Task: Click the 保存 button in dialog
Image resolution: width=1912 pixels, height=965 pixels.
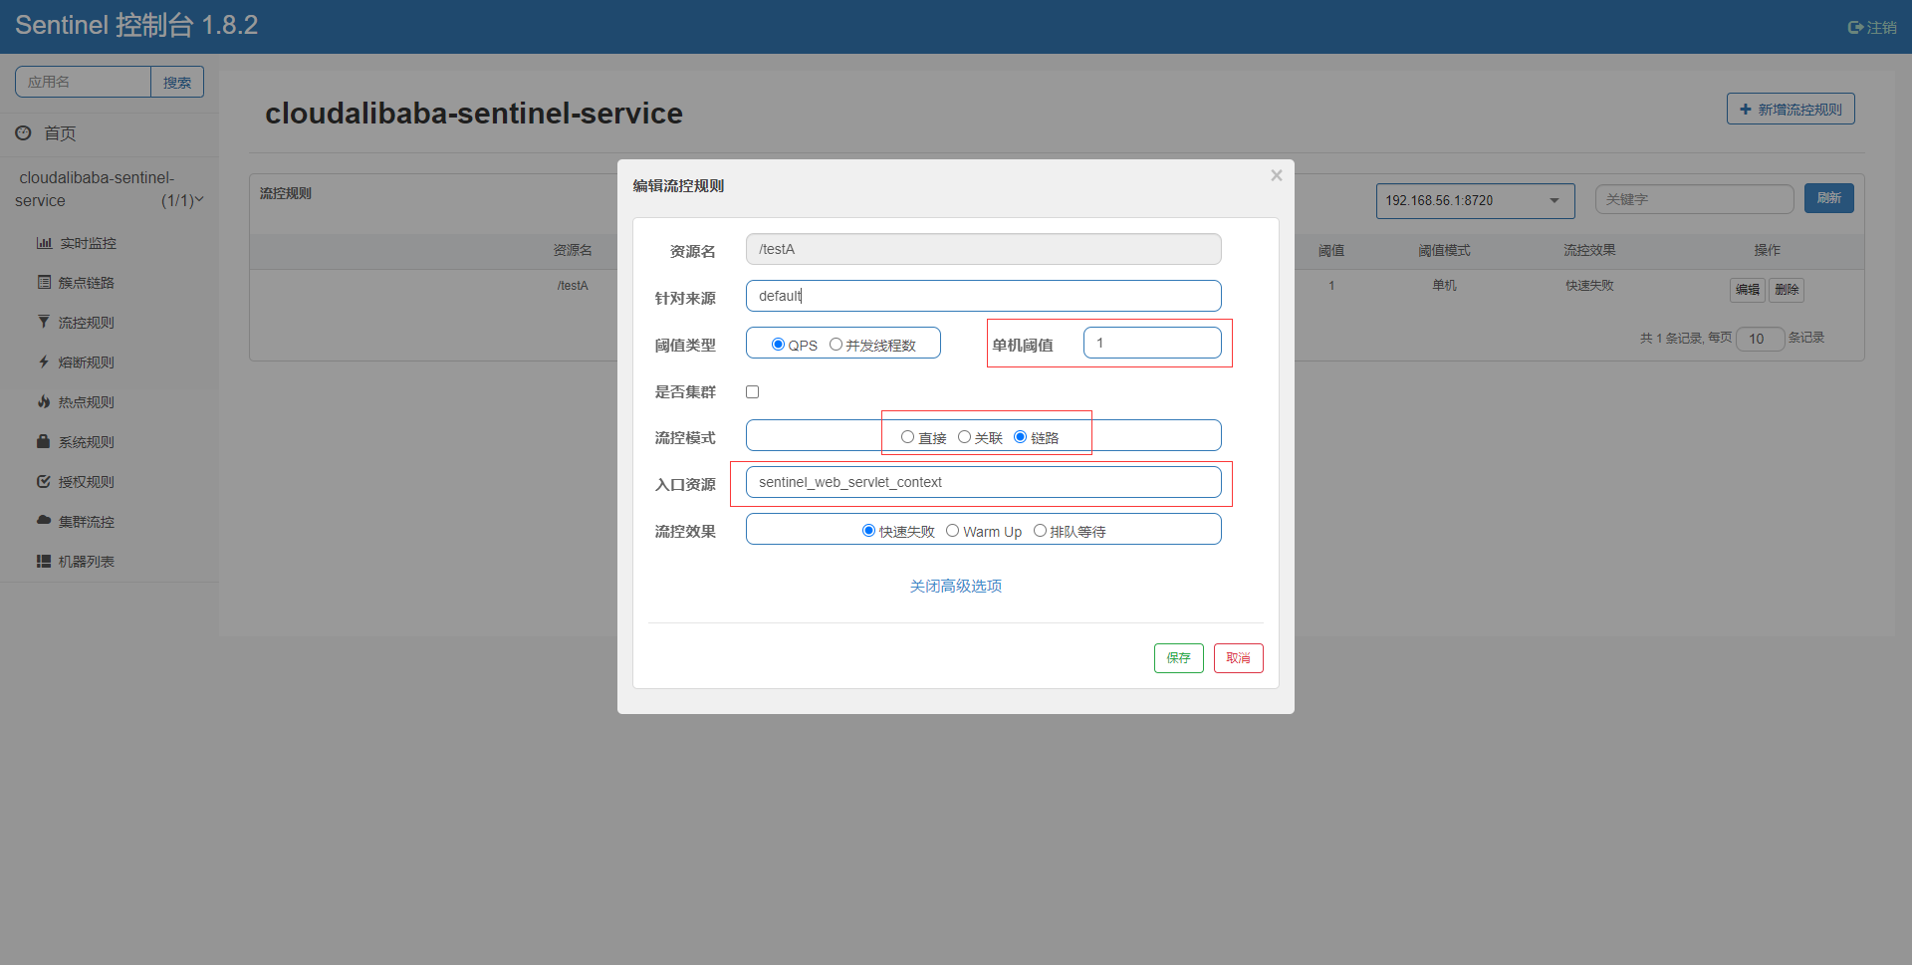Action: point(1179,658)
